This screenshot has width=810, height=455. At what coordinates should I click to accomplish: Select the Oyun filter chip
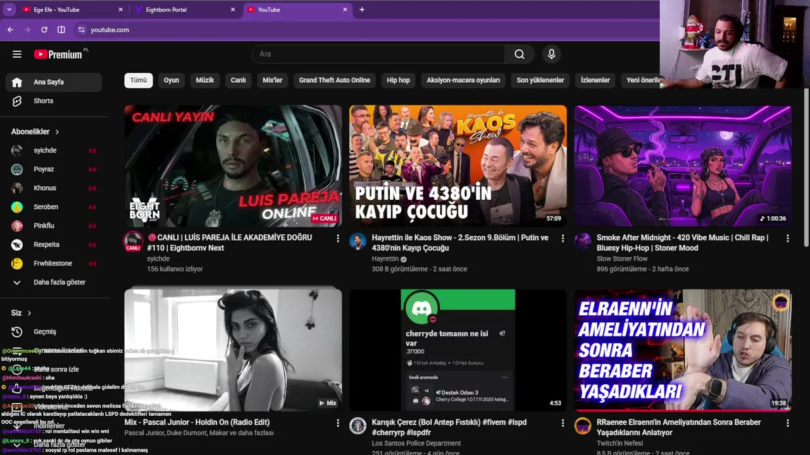point(171,80)
